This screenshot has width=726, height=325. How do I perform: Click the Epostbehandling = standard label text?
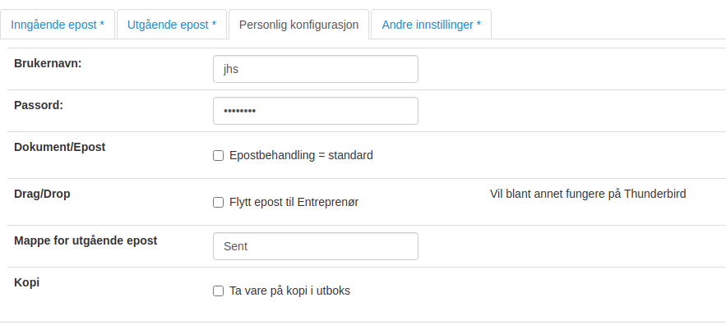[x=301, y=155]
